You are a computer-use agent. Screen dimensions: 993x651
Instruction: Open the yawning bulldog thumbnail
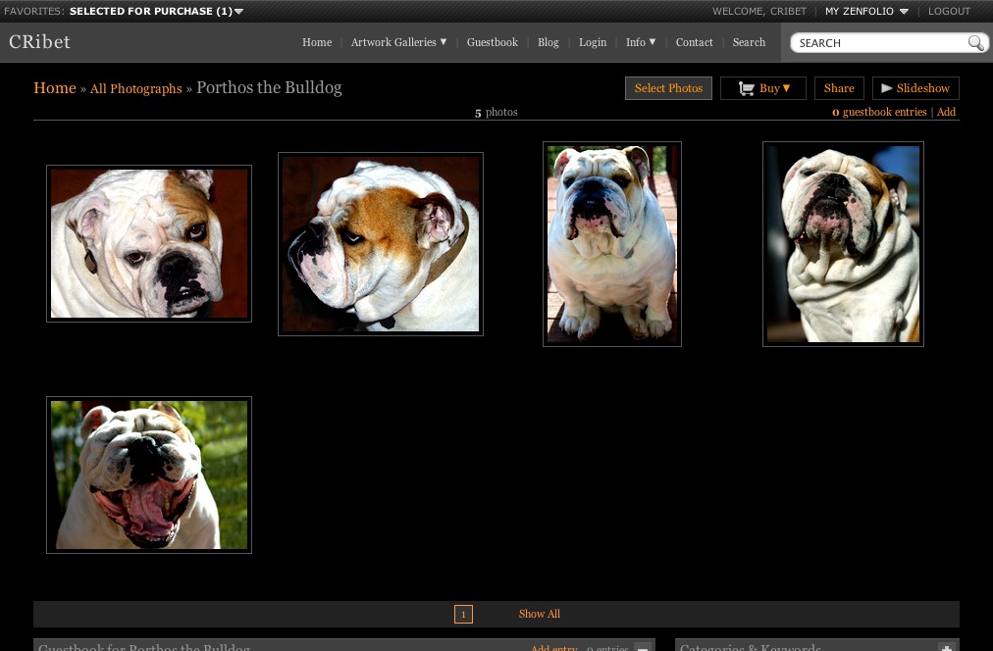tap(149, 474)
